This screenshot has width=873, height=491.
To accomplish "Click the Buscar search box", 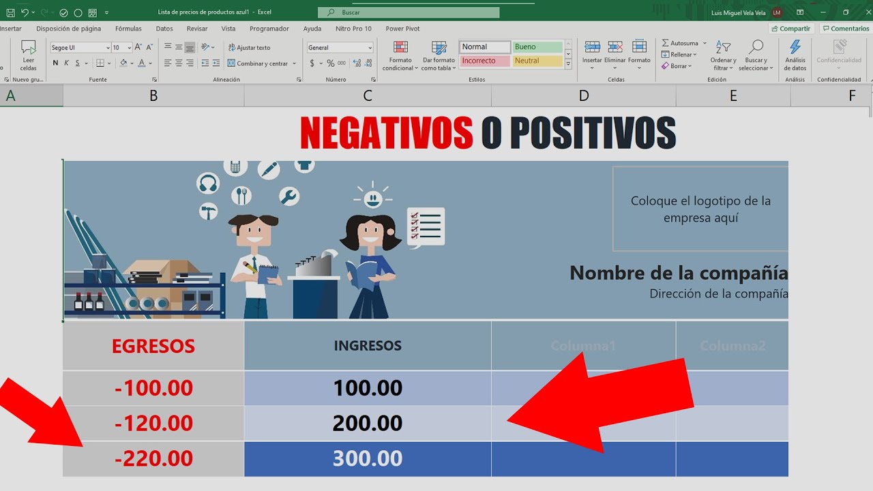I will (409, 12).
